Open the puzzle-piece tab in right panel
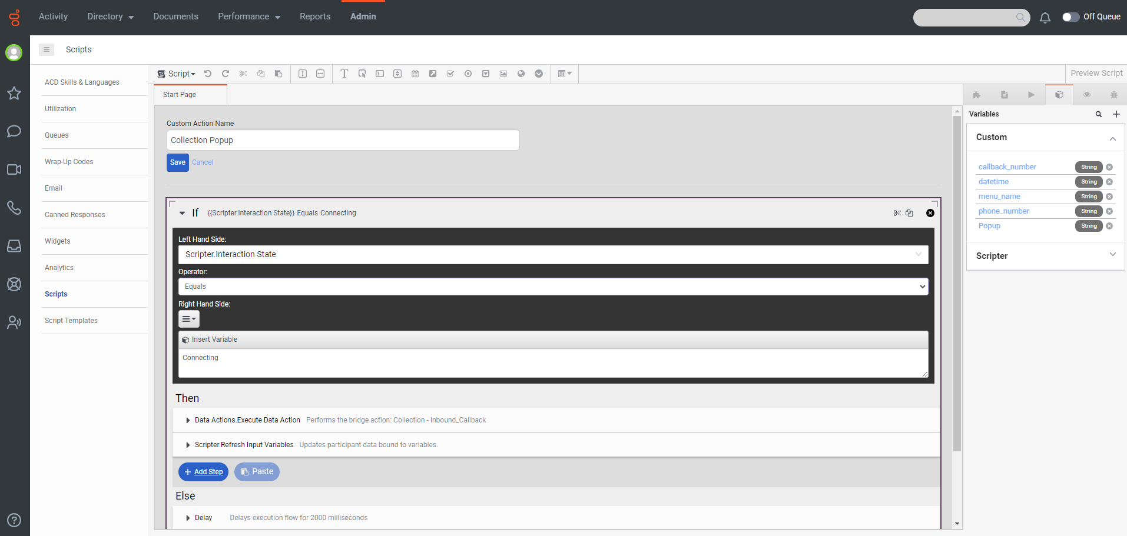This screenshot has height=536, width=1127. click(x=977, y=95)
